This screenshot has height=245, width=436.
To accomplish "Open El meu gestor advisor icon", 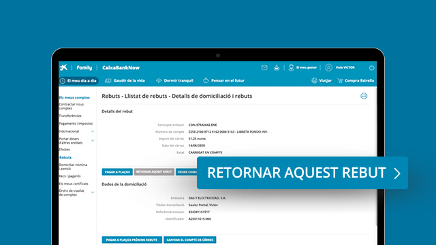I will point(291,67).
